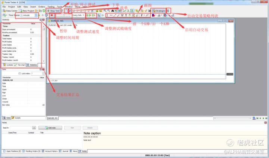Open the Insert menu
Screen dimensions: 269x158
[33, 7]
